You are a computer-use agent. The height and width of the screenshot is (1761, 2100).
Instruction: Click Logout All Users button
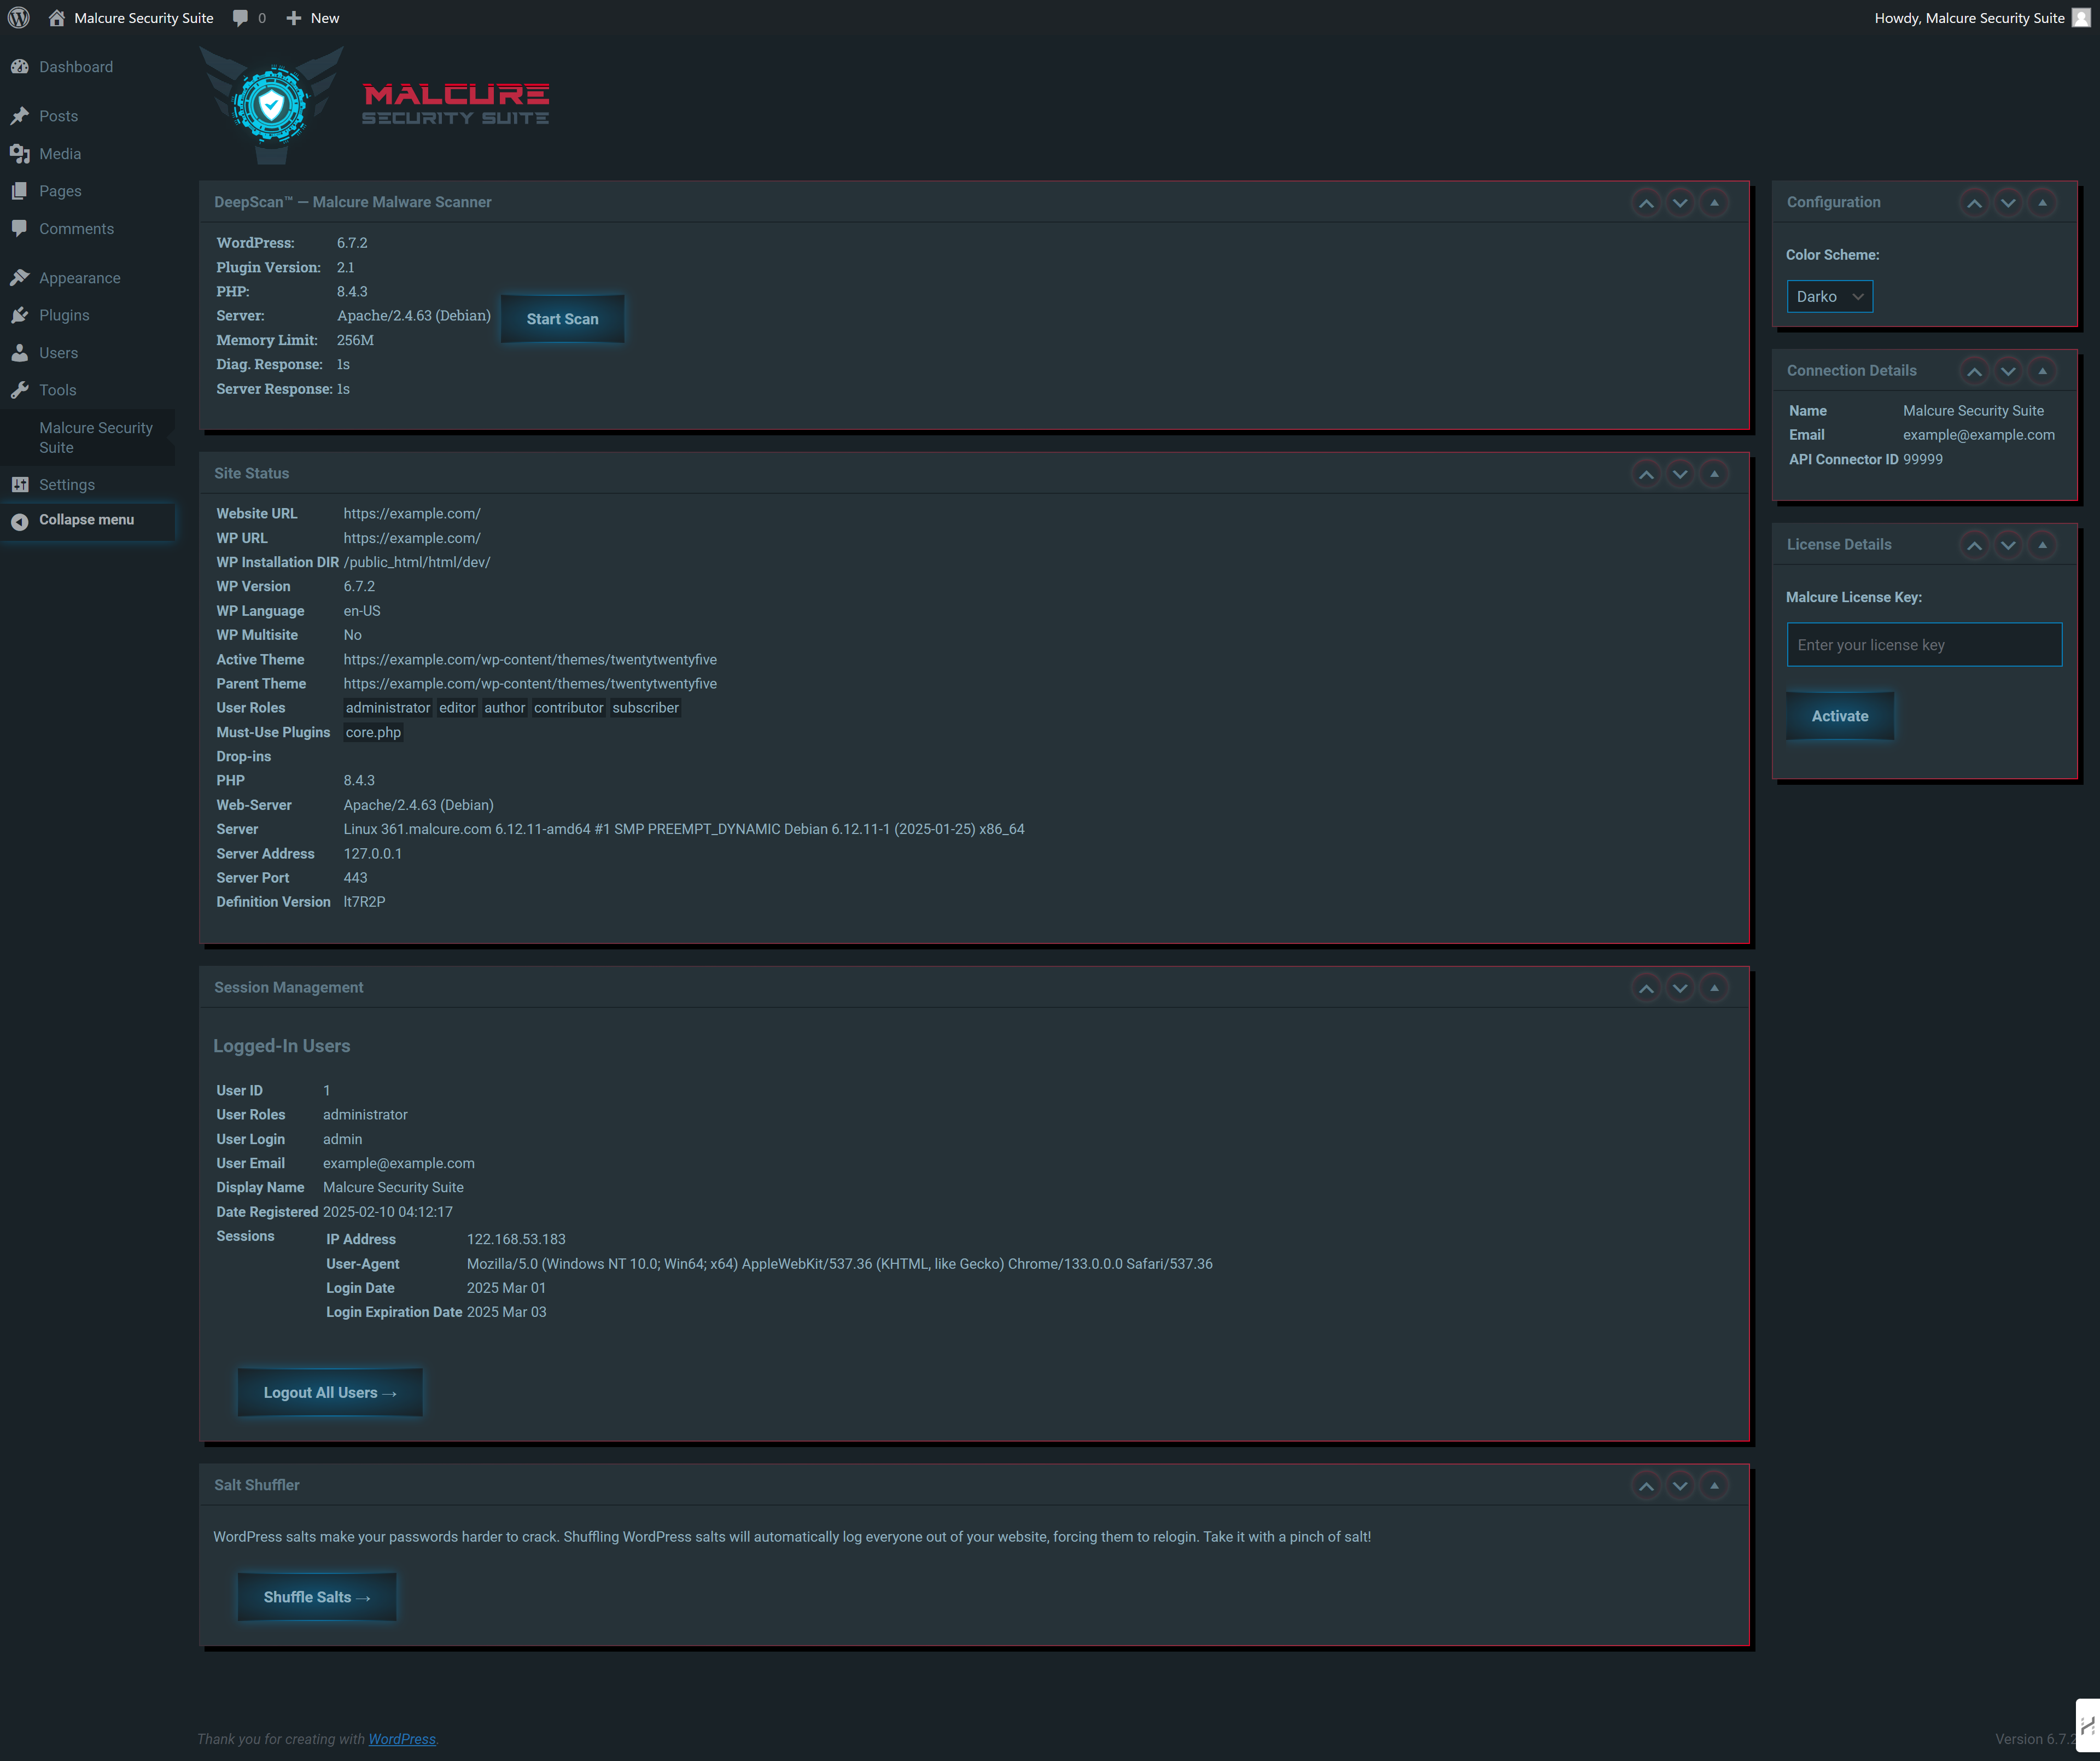pos(330,1393)
